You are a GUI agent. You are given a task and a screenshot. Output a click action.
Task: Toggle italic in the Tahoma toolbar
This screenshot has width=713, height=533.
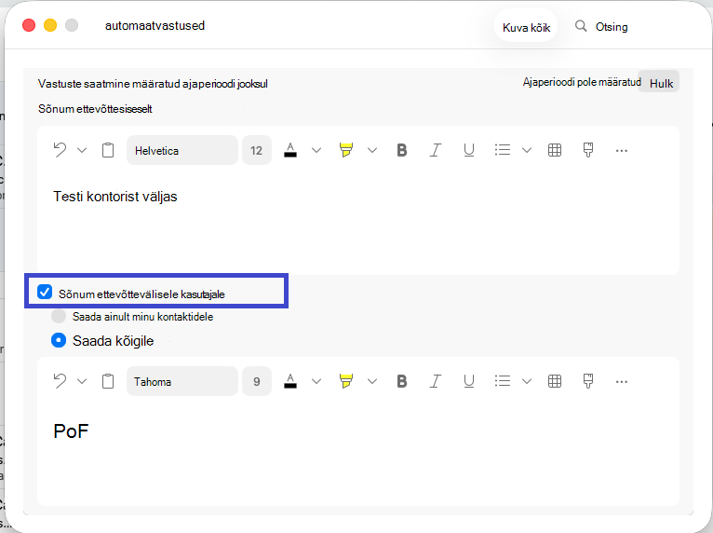point(436,381)
